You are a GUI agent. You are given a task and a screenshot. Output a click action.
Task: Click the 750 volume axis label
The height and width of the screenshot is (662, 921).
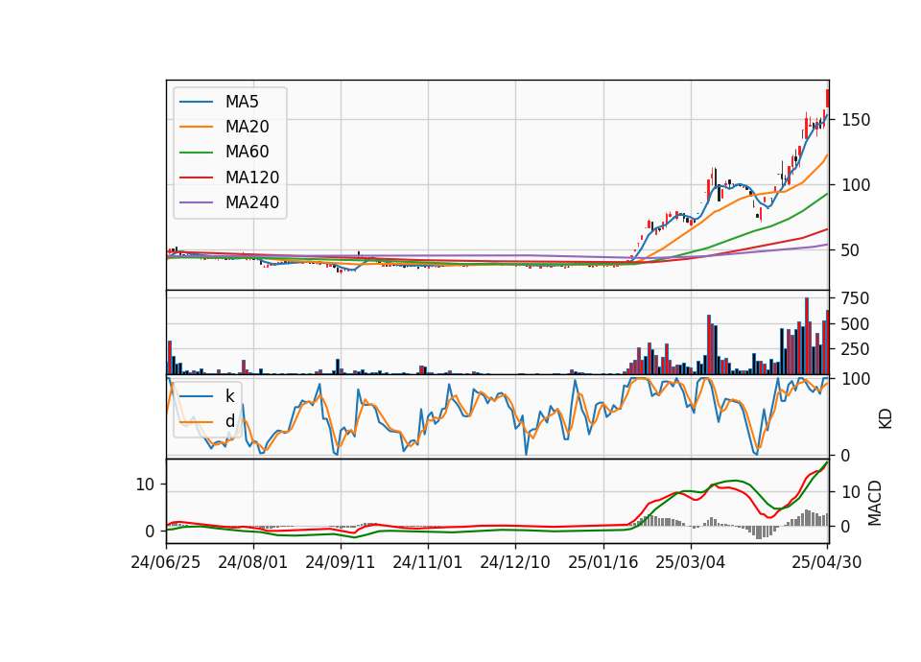pos(856,298)
